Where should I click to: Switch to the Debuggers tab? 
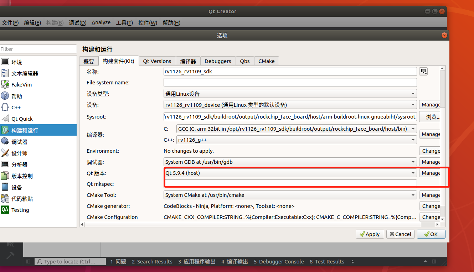pyautogui.click(x=218, y=61)
